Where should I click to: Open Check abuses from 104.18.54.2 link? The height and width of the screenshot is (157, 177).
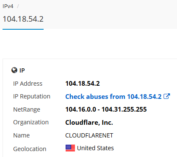pyautogui.click(x=113, y=97)
